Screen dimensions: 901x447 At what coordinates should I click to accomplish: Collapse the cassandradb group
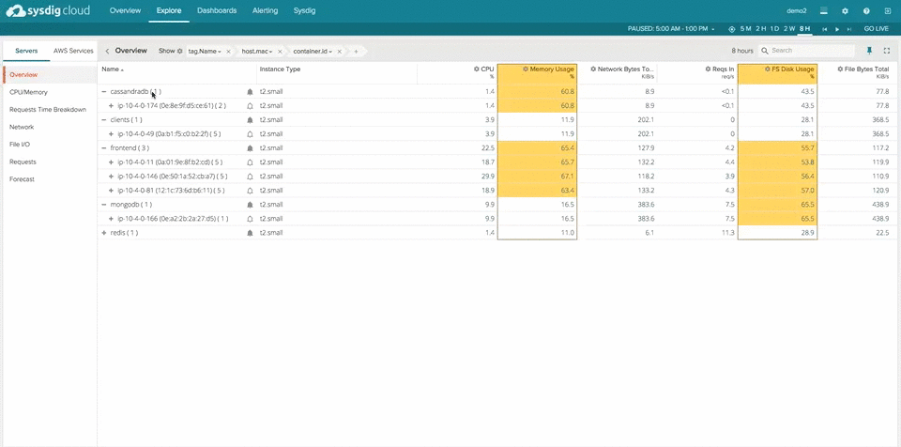click(104, 91)
